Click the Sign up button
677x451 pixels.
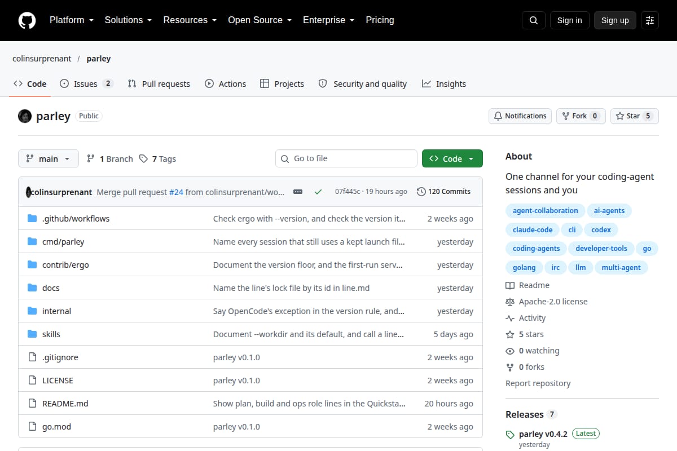click(x=615, y=20)
